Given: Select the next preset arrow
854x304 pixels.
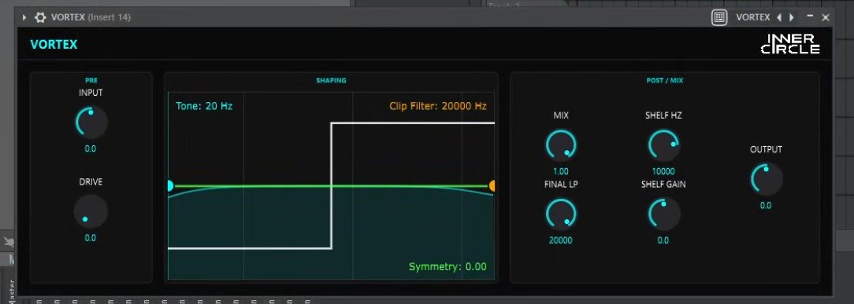Looking at the screenshot, I should point(791,17).
